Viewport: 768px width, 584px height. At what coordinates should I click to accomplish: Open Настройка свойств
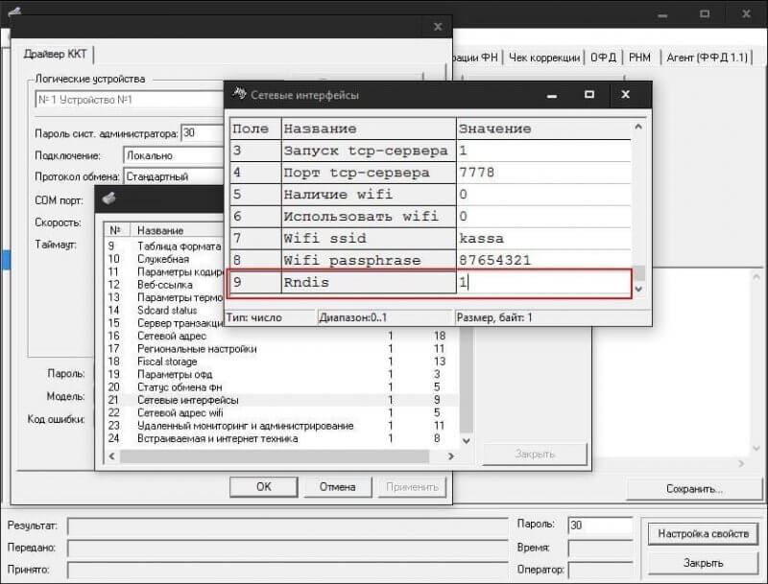pyautogui.click(x=704, y=534)
